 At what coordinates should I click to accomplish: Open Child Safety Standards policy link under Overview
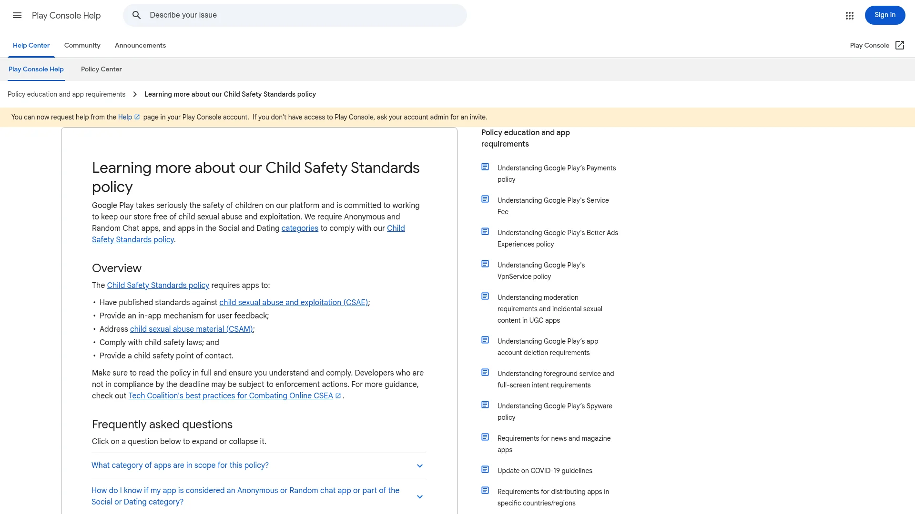pos(158,286)
